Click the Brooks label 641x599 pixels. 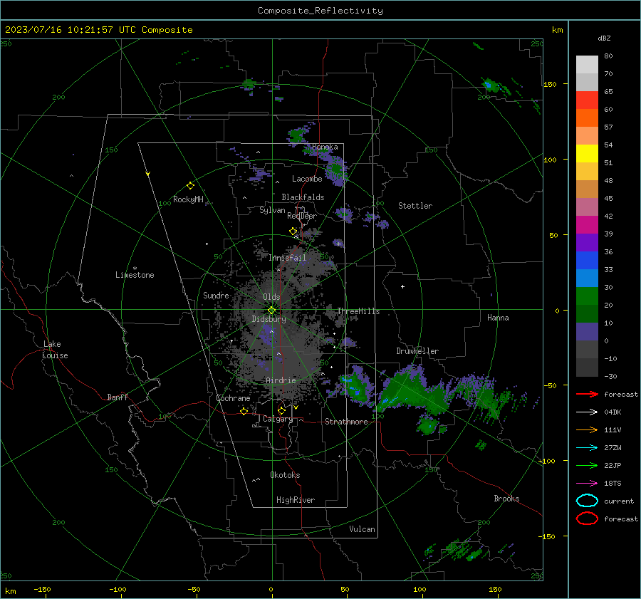coord(506,499)
